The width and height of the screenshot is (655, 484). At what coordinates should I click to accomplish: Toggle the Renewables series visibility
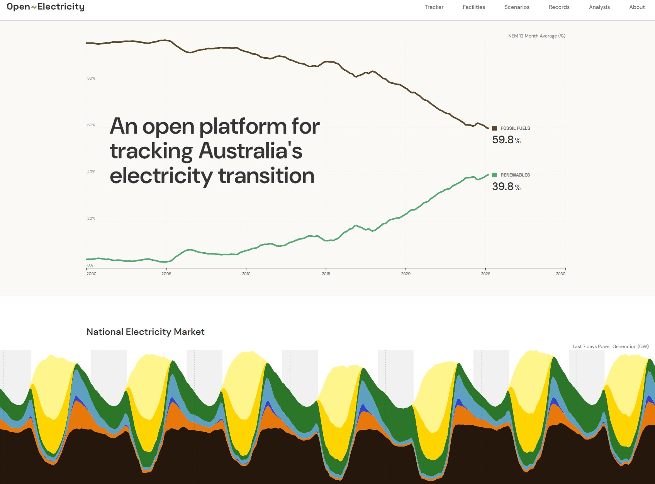coord(515,175)
